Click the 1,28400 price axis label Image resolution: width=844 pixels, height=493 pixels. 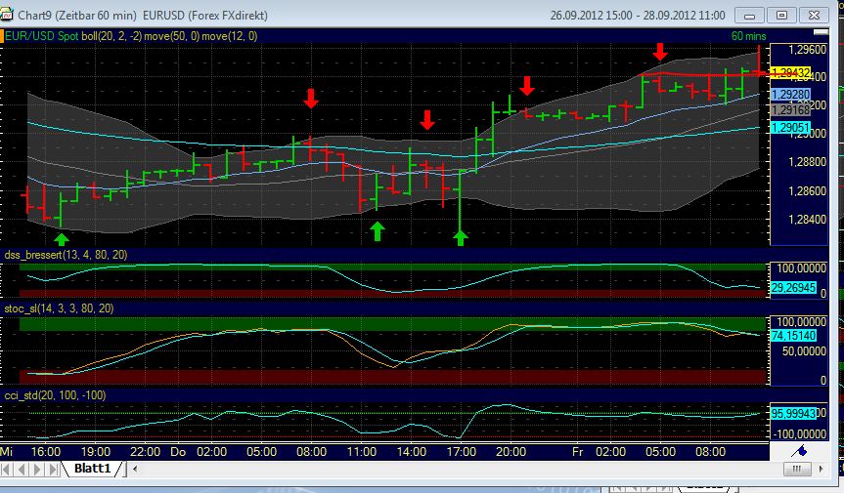[807, 220]
